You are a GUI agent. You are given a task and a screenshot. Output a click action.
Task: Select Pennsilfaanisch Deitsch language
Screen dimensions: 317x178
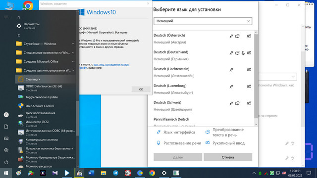pos(203,121)
